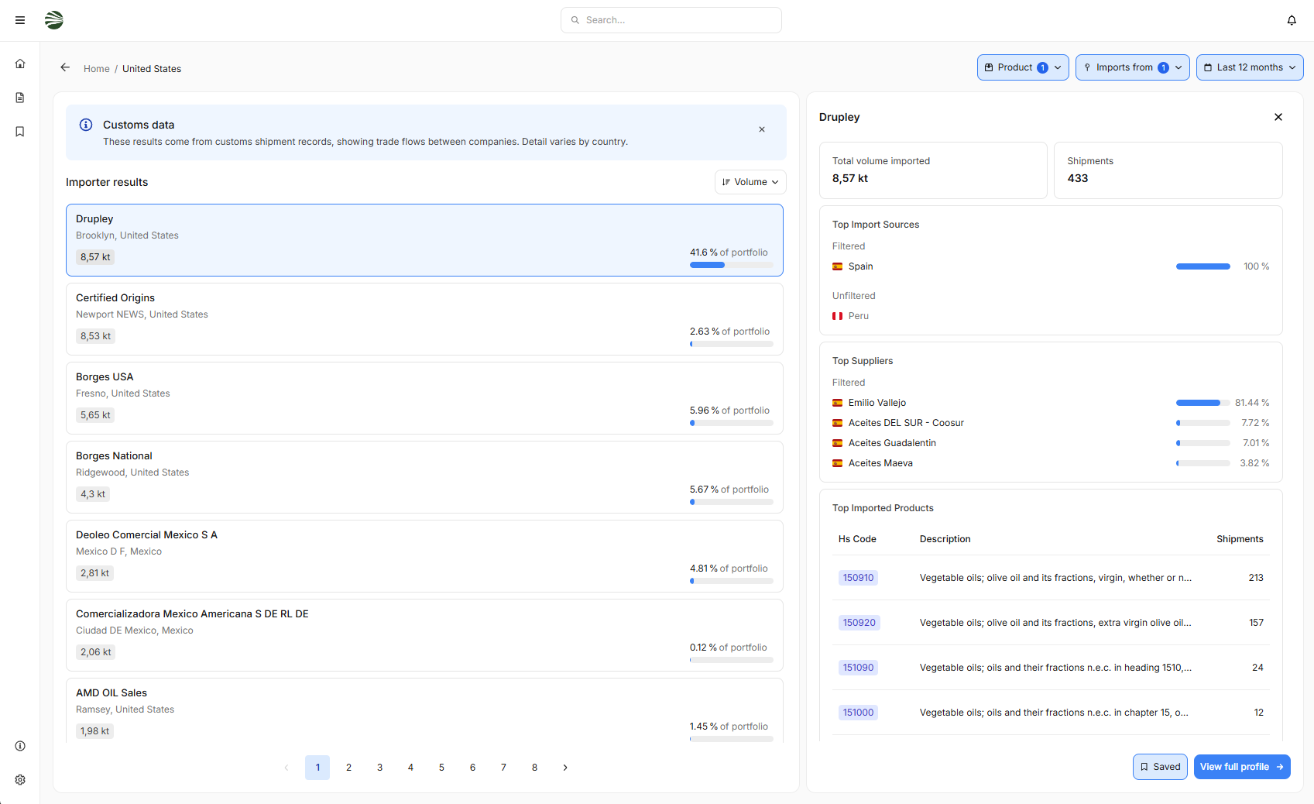Go to results page 4

(410, 768)
